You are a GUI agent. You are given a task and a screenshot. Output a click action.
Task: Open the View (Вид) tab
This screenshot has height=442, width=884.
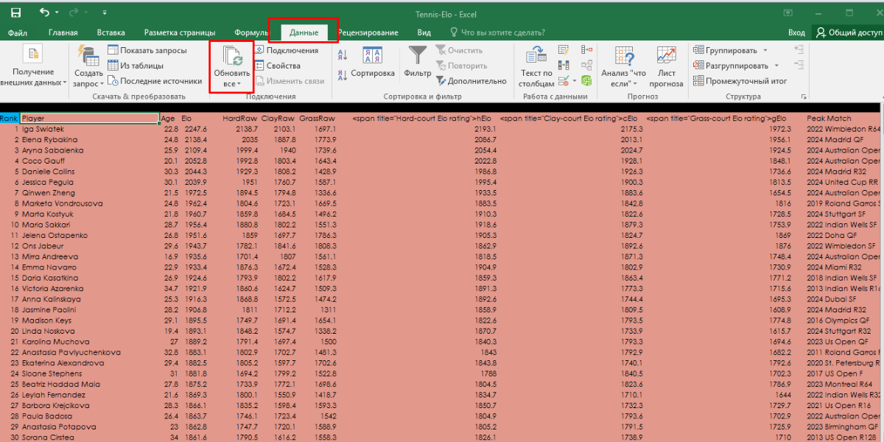pos(424,32)
